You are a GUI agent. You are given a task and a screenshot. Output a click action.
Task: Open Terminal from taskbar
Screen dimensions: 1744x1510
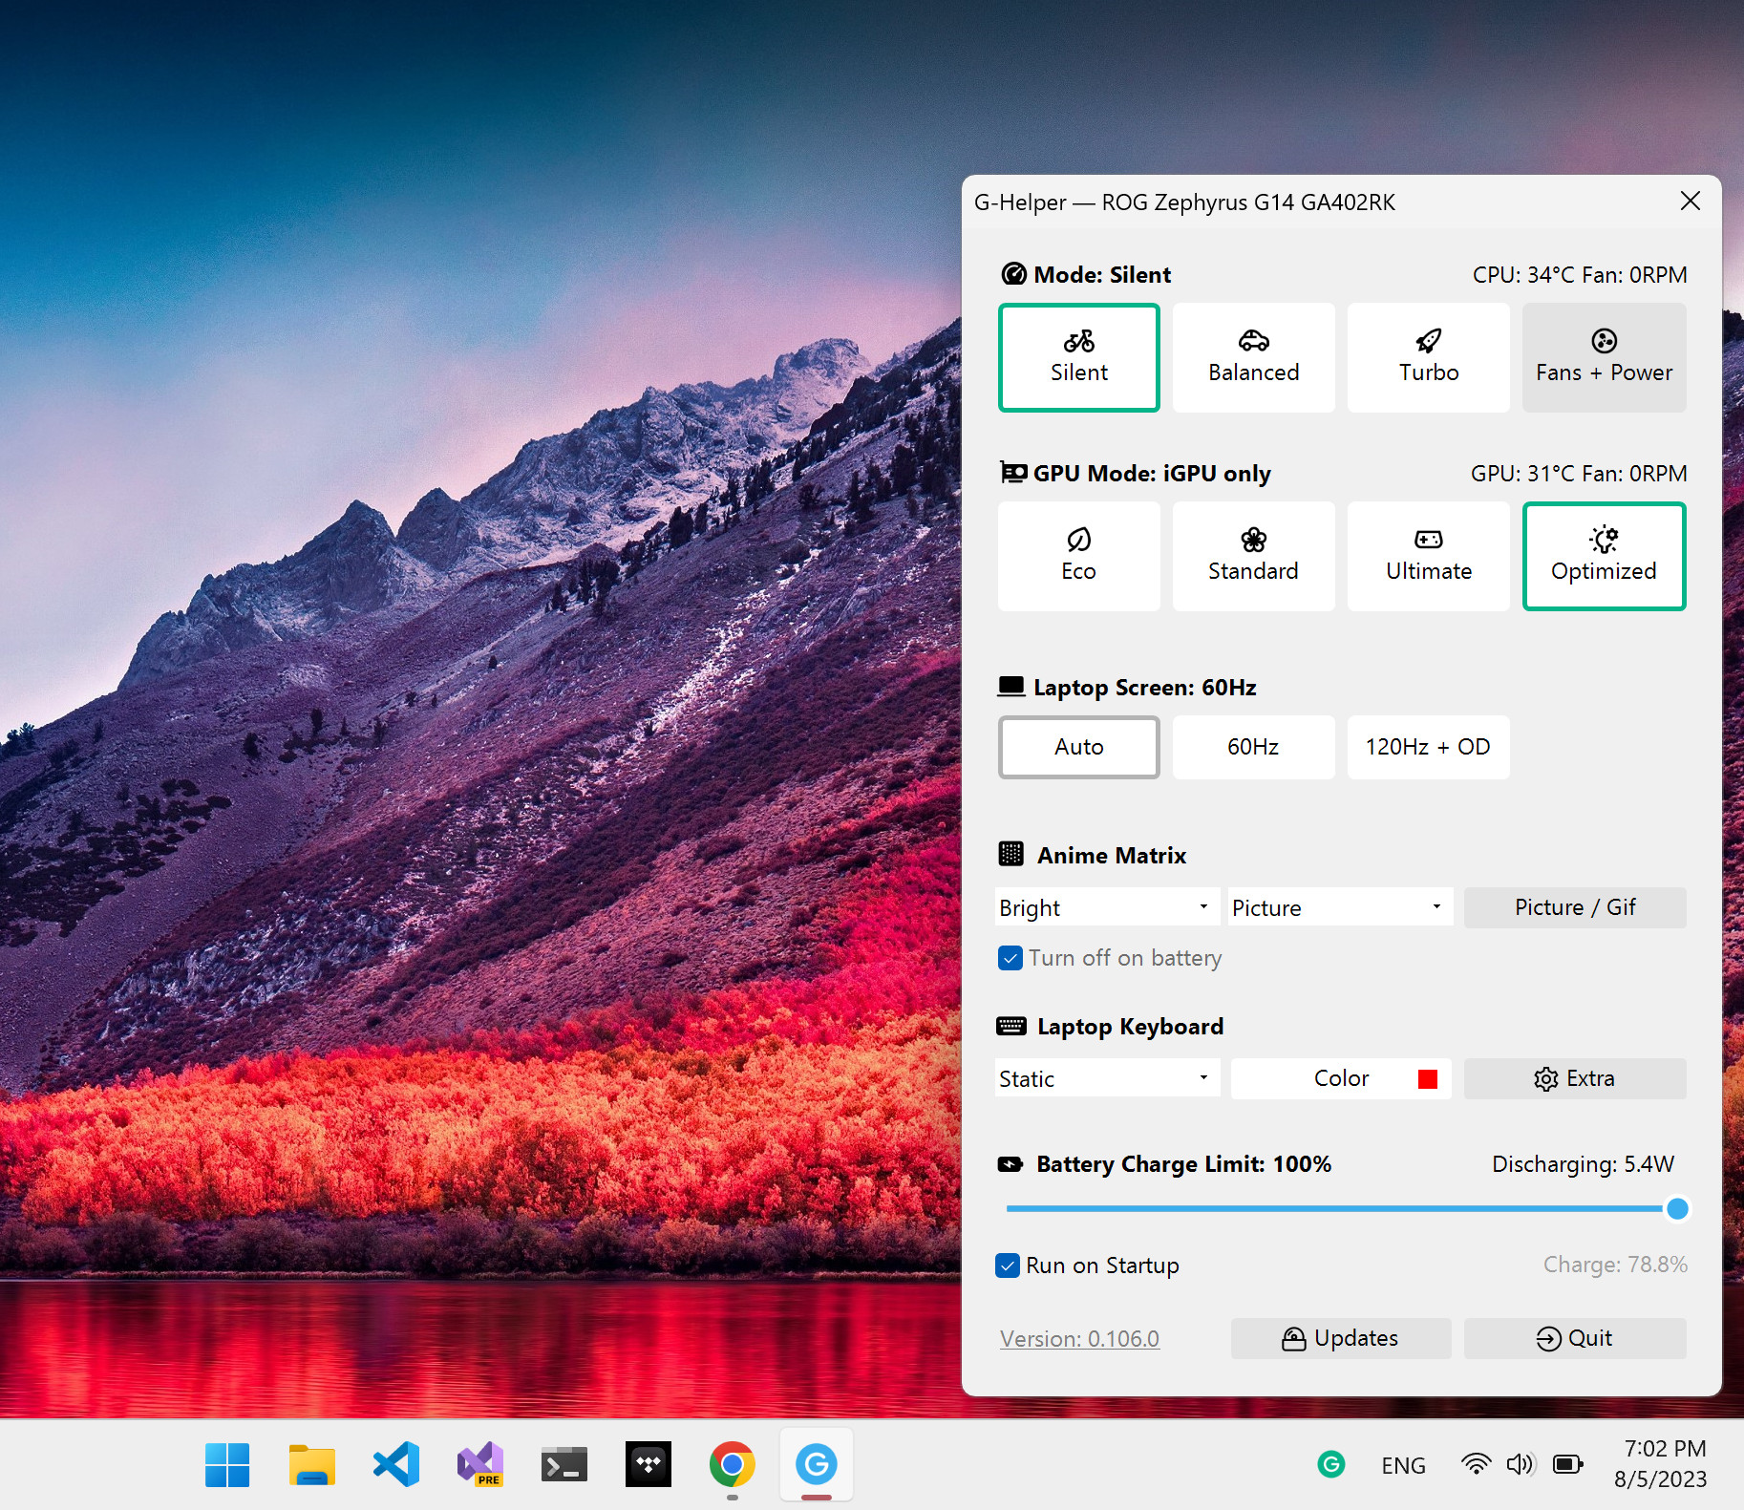(x=564, y=1464)
